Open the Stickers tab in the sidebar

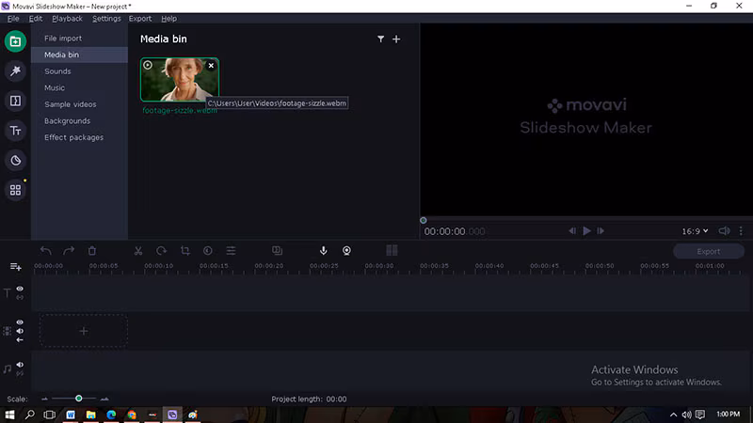pyautogui.click(x=15, y=160)
